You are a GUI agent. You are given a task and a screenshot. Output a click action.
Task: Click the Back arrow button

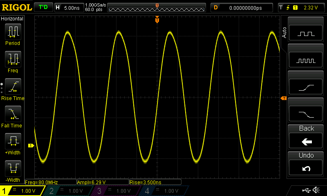pyautogui.click(x=306, y=141)
